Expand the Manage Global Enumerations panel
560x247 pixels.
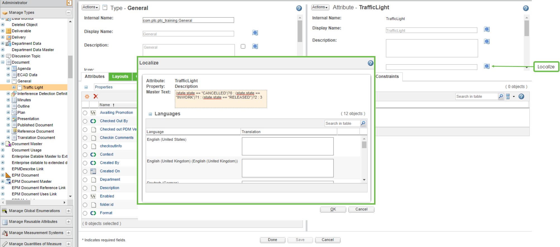[68, 211]
